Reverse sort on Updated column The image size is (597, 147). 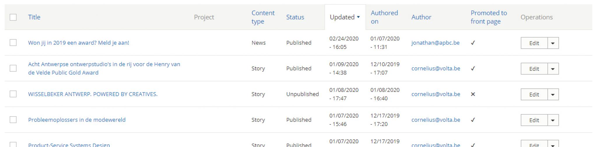click(x=345, y=17)
